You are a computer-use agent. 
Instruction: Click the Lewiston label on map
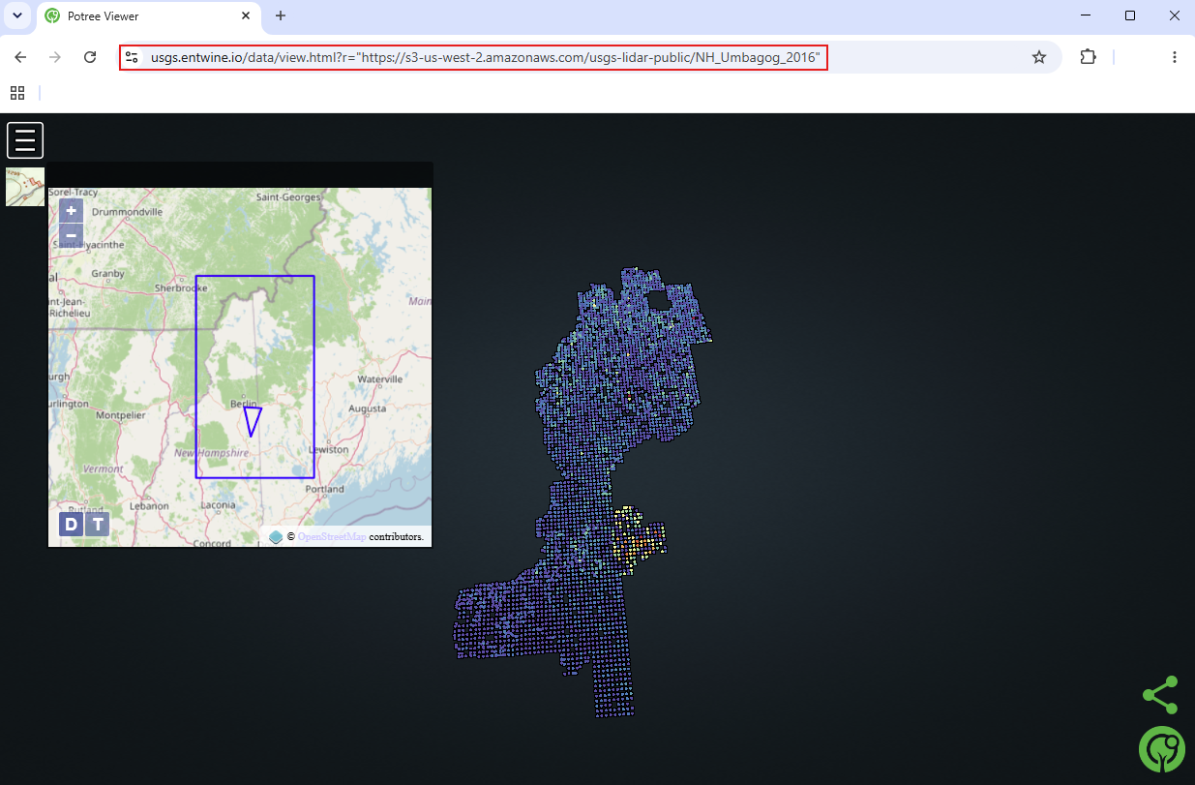pos(328,450)
